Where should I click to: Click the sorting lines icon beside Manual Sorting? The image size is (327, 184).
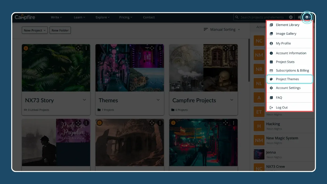pyautogui.click(x=206, y=29)
